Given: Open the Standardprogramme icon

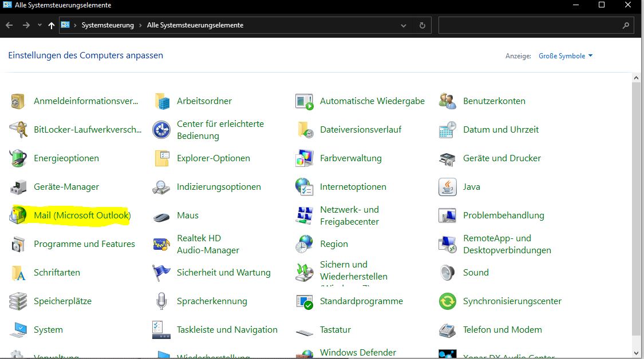Looking at the screenshot, I should [305, 302].
